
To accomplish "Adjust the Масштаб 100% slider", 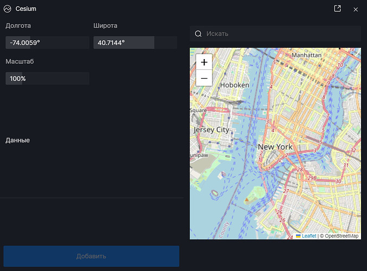I will click(47, 79).
